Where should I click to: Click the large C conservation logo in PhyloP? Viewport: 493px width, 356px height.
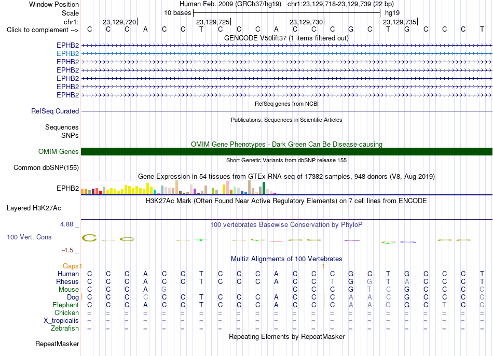pyautogui.click(x=89, y=238)
